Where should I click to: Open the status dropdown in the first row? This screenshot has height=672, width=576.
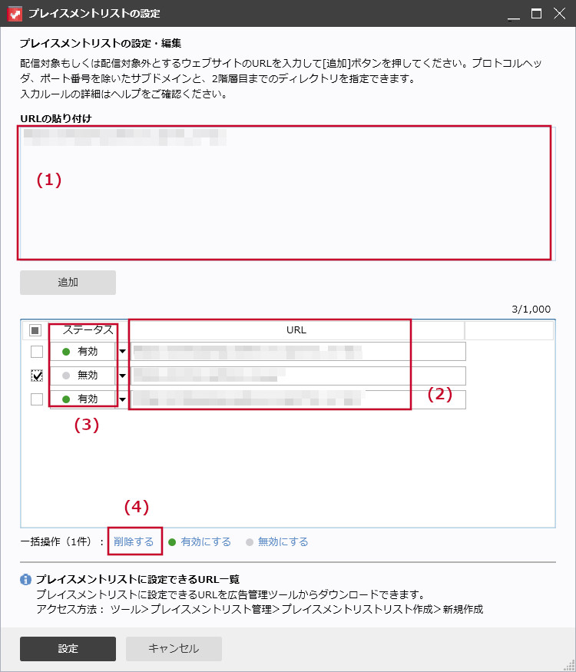[x=122, y=352]
